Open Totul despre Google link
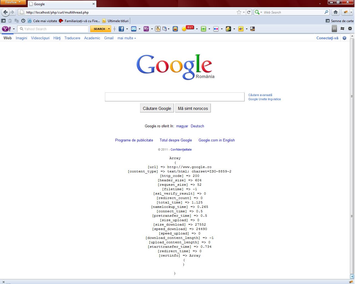 [x=176, y=140]
